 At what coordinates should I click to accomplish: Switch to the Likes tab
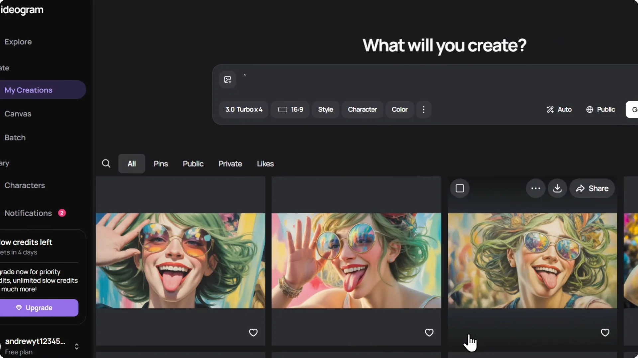click(x=265, y=163)
